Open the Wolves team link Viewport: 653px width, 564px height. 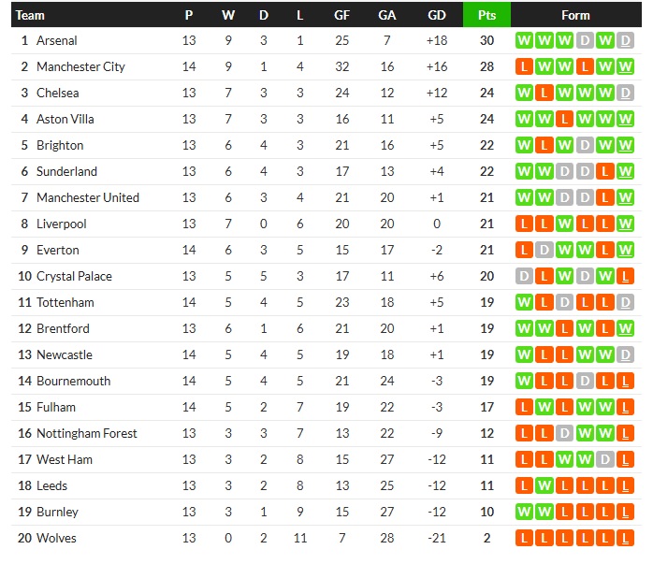click(x=56, y=538)
